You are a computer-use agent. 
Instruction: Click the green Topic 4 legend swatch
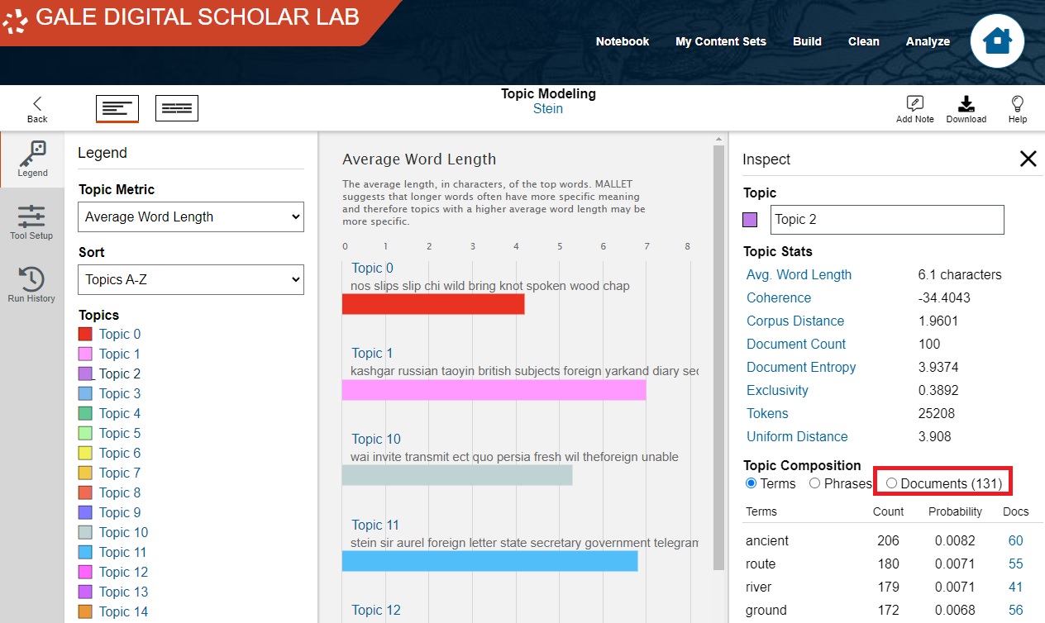(85, 413)
